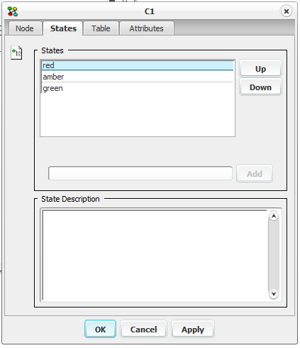Screen dimensions: 300x348
Task: Move the selected state Up
Action: pyautogui.click(x=260, y=69)
